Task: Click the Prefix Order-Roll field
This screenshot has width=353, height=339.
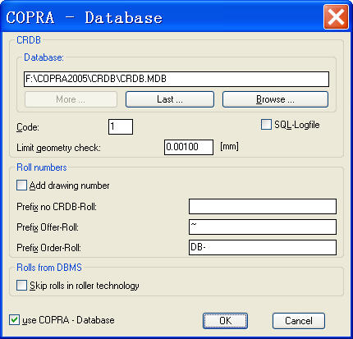Action: (263, 248)
